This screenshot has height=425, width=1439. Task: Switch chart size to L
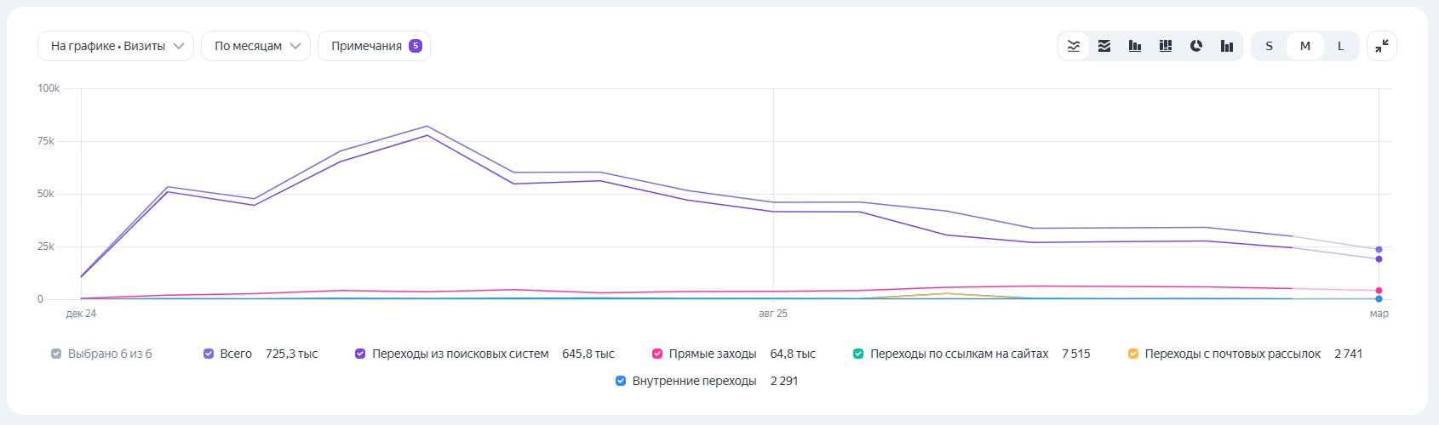[x=1340, y=46]
